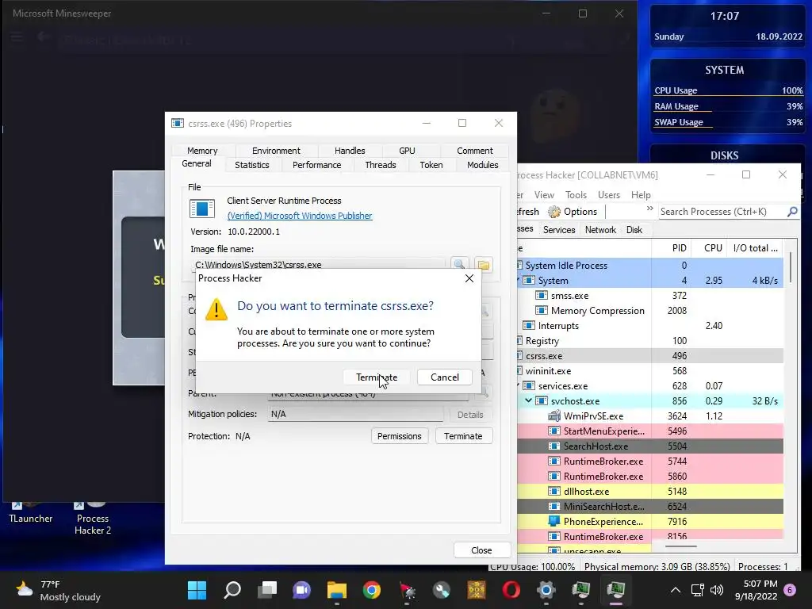Open the Chat icon on the taskbar
This screenshot has width=812, height=609.
coord(302,590)
